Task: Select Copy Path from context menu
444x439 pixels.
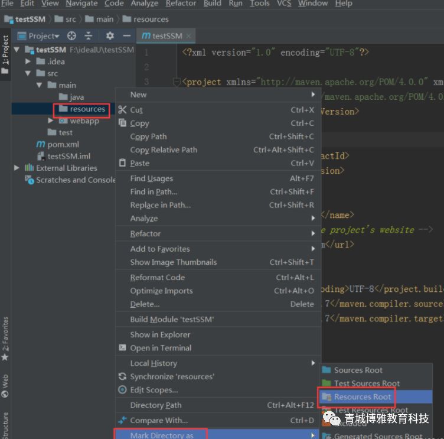Action: click(218, 136)
